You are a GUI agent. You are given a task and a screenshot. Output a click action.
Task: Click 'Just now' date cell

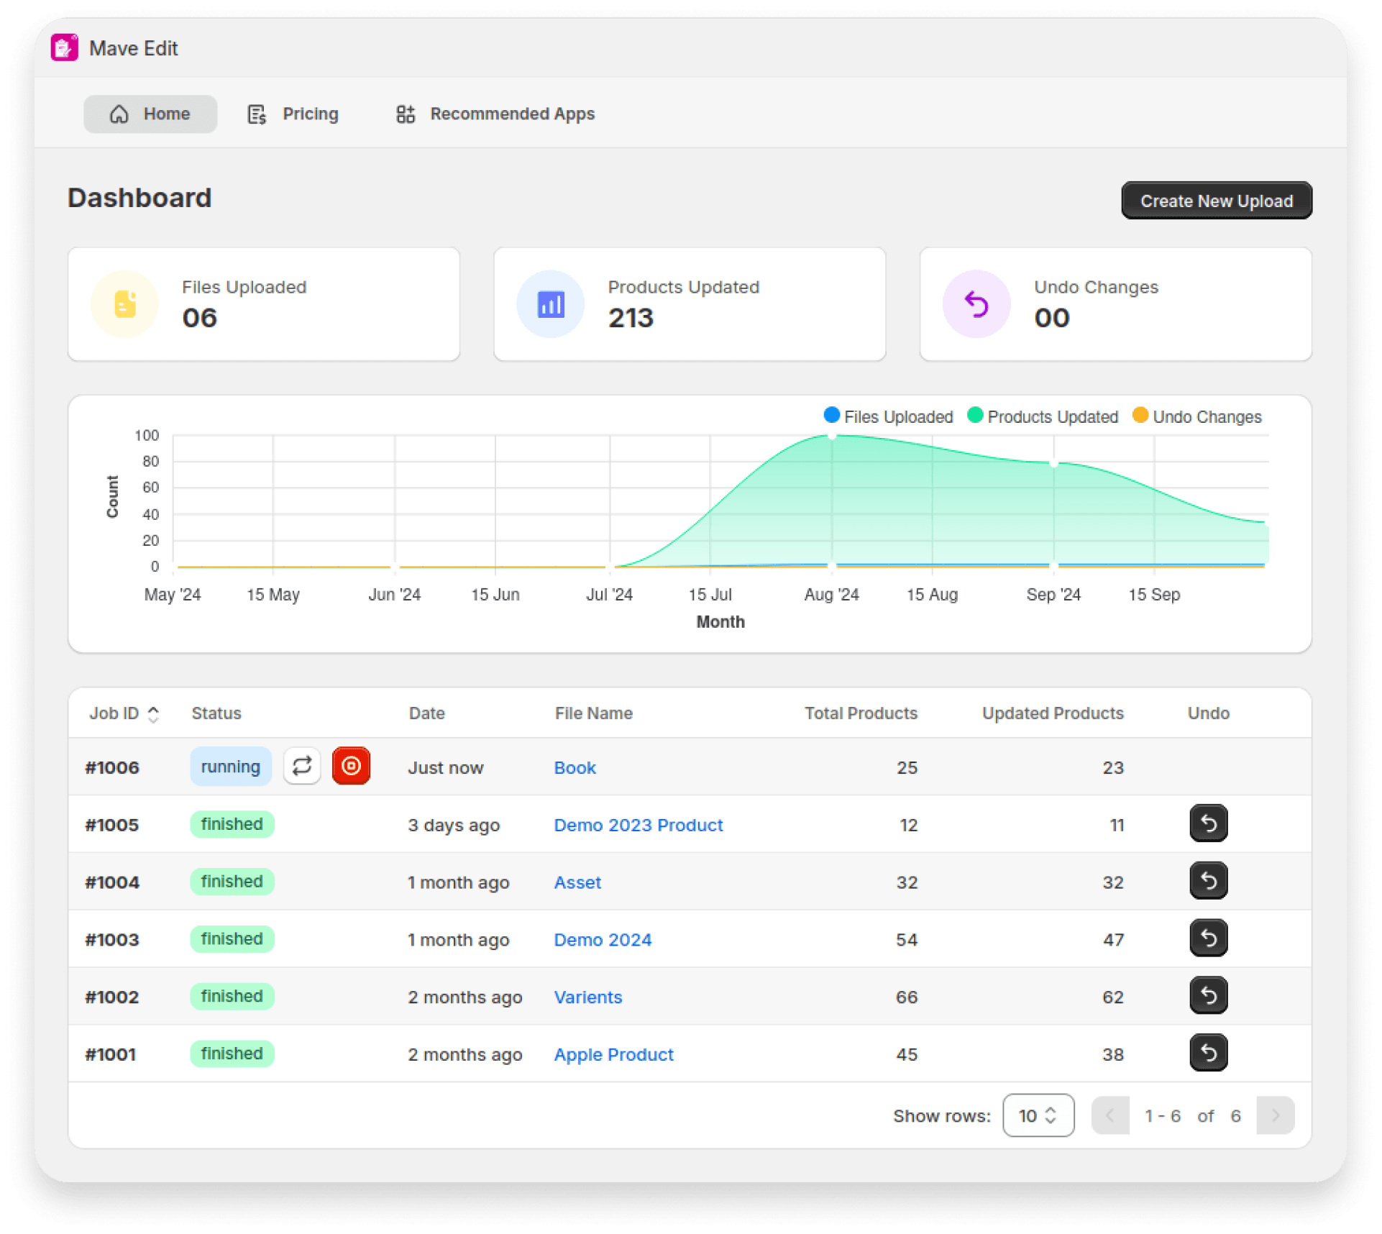[446, 767]
